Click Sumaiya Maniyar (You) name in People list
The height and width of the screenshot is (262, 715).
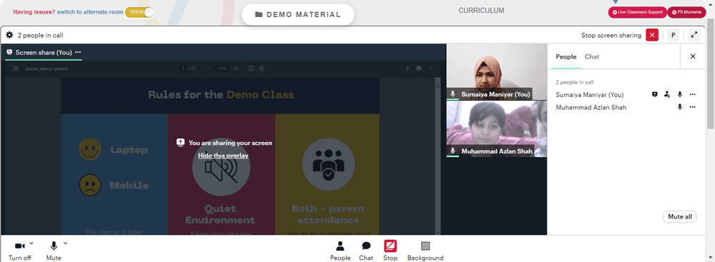[590, 95]
